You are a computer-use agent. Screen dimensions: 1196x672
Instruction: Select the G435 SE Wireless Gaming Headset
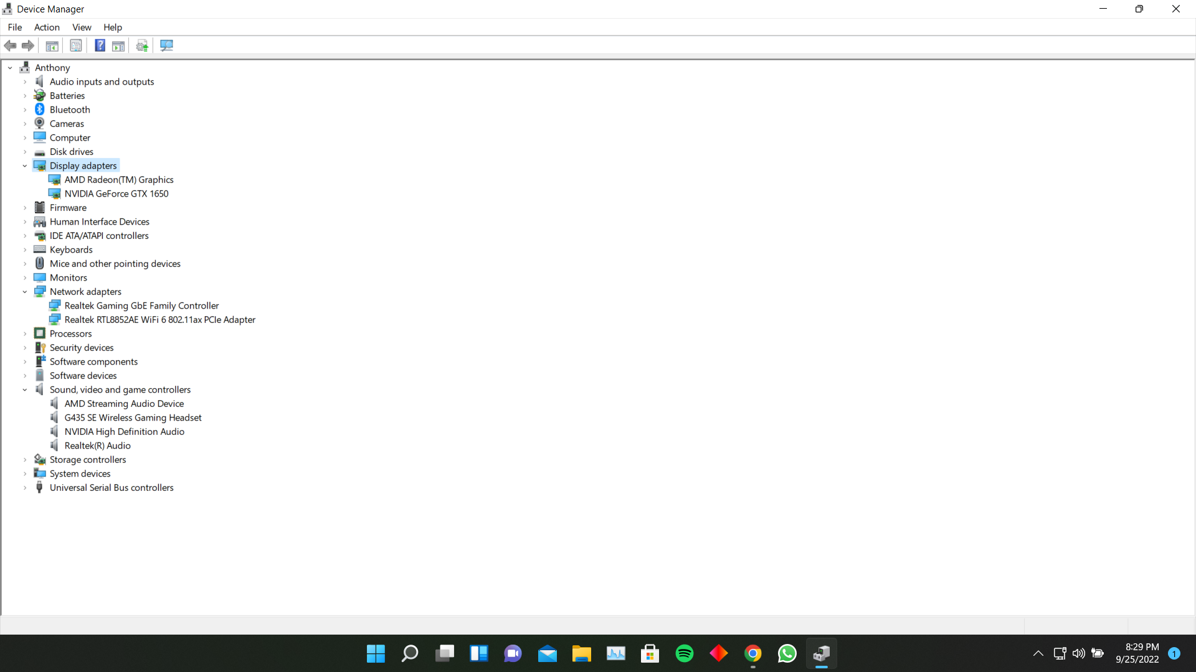click(x=133, y=418)
